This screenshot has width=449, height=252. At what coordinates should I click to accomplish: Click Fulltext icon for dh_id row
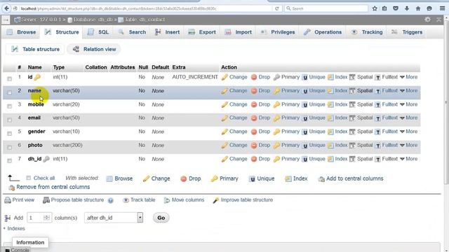click(377, 159)
